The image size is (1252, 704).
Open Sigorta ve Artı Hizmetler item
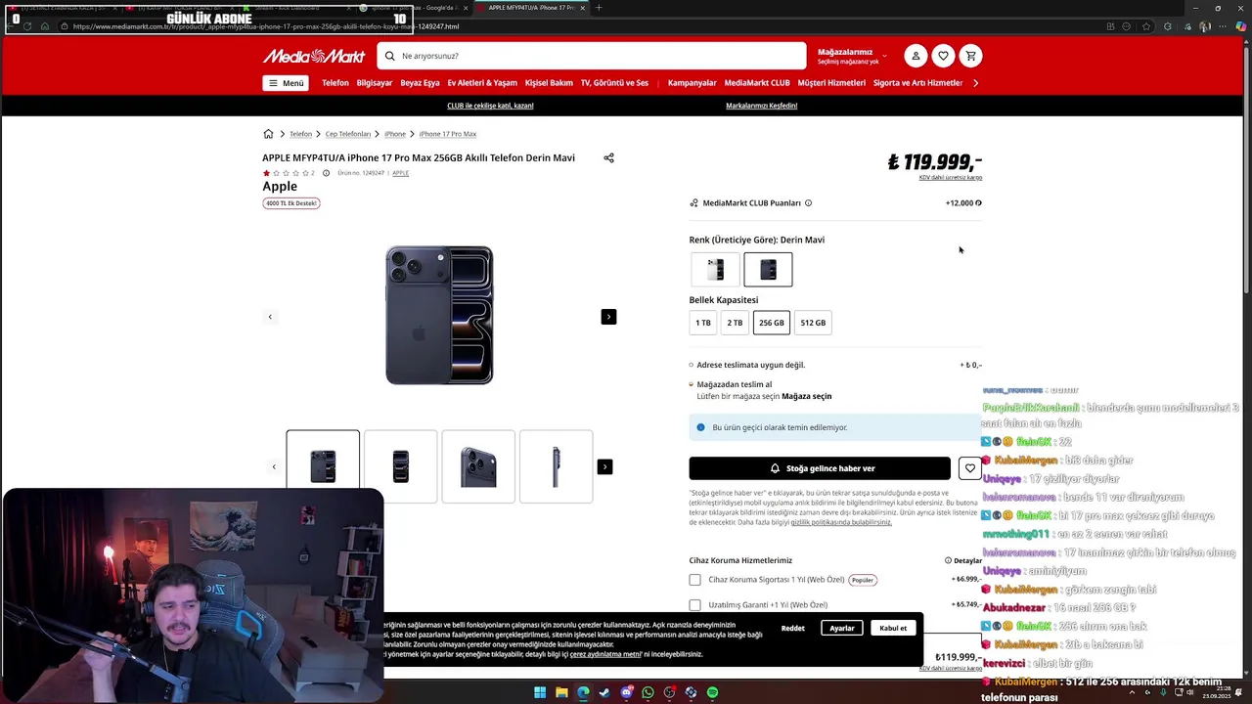[x=918, y=83]
